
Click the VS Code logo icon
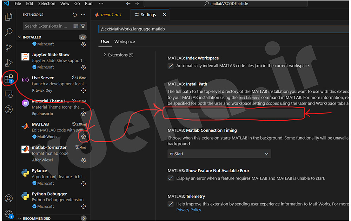click(x=6, y=3)
